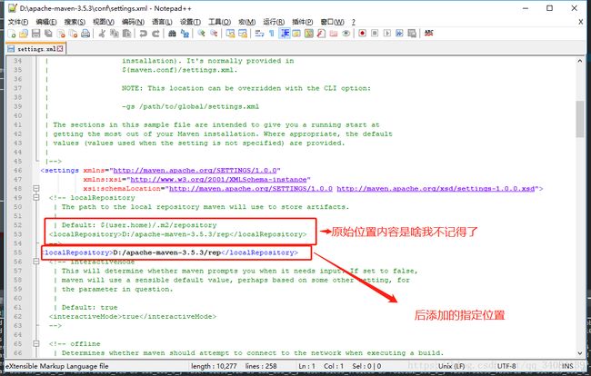
Task: Click the vertical scrollbar thumb
Action: click(x=580, y=119)
